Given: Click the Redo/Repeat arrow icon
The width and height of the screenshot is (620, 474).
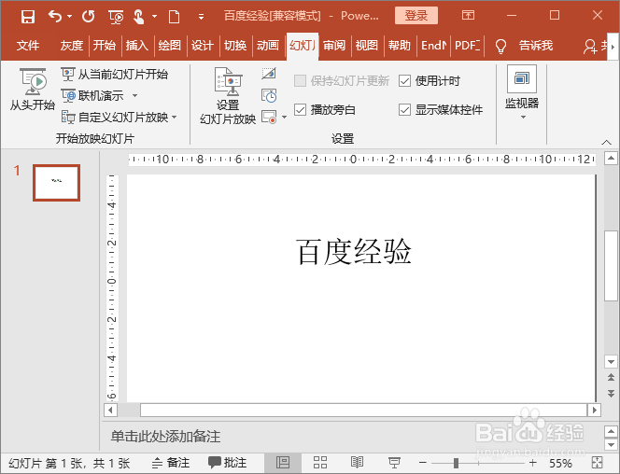Looking at the screenshot, I should 88,17.
